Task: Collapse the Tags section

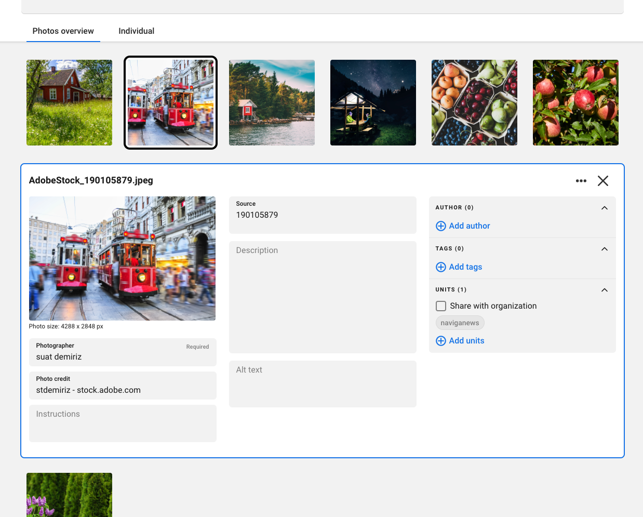Action: click(605, 249)
